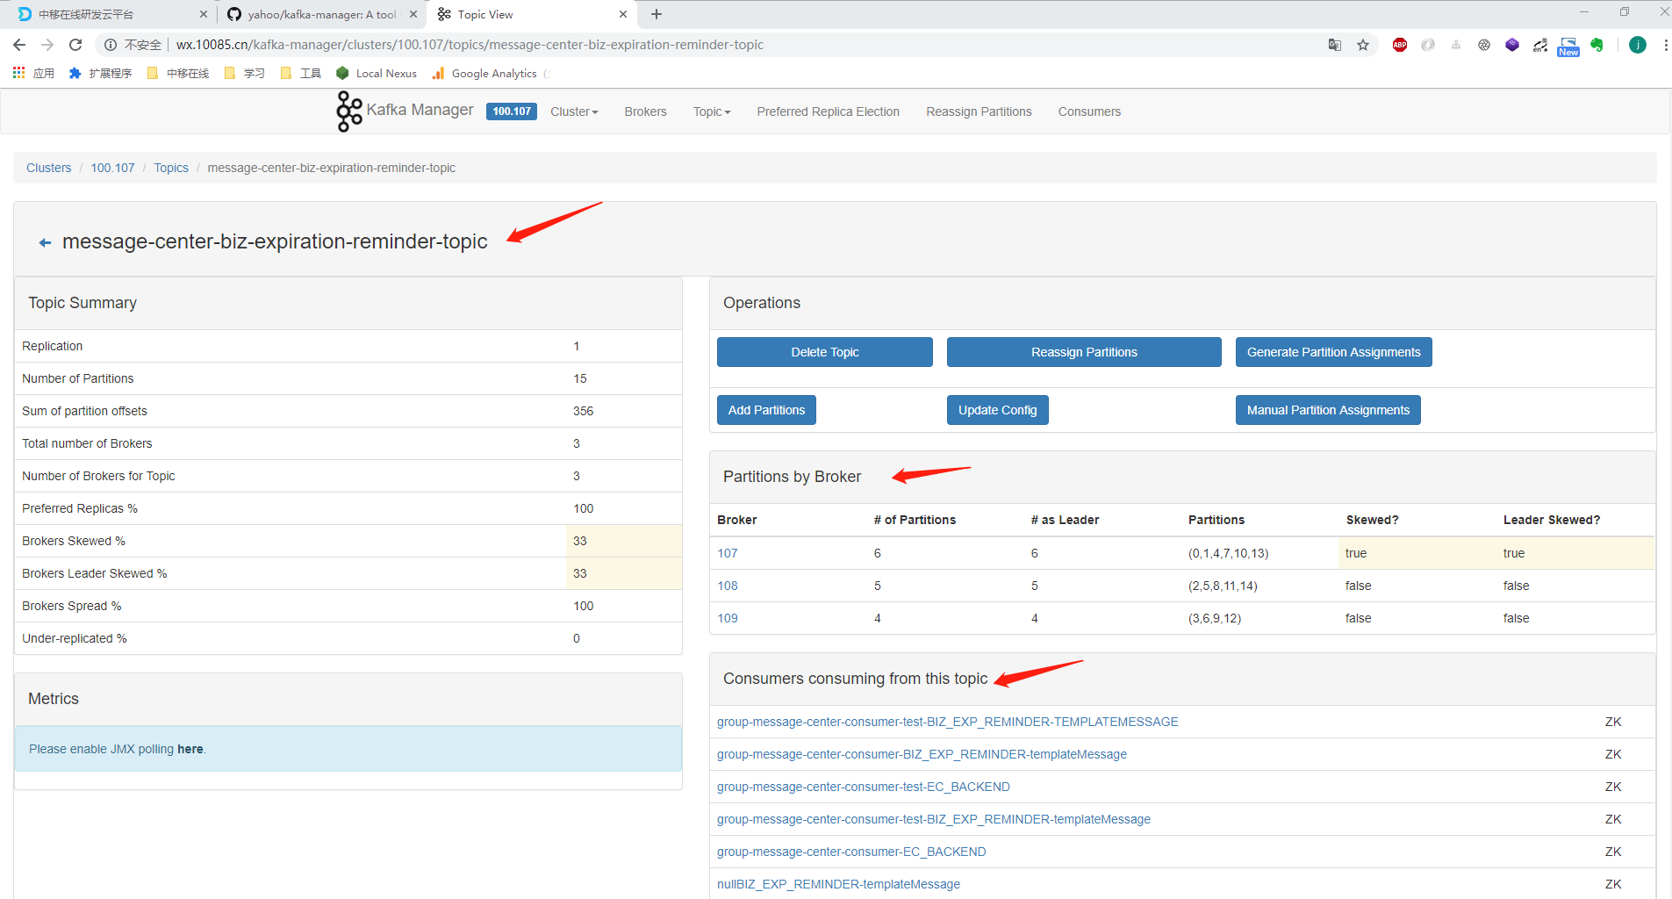
Task: Click Manual Partition Assignments button
Action: tap(1328, 410)
